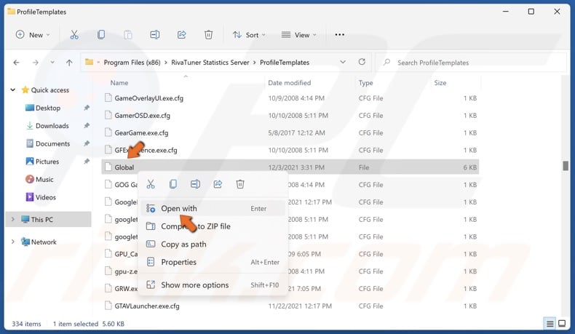Open the recent locations dropdown chevron
575x334 pixels.
click(52, 63)
